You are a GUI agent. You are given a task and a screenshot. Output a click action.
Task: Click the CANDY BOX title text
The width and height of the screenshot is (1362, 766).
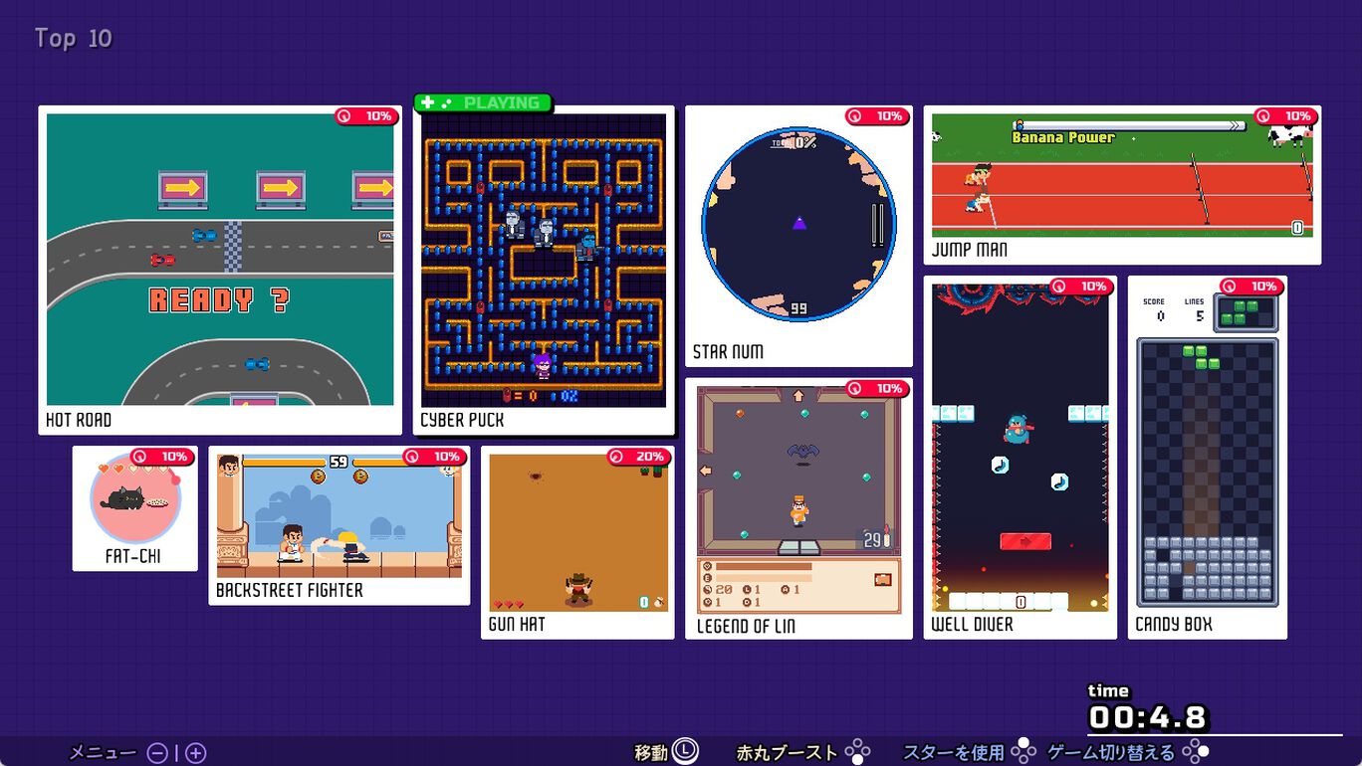(1174, 625)
